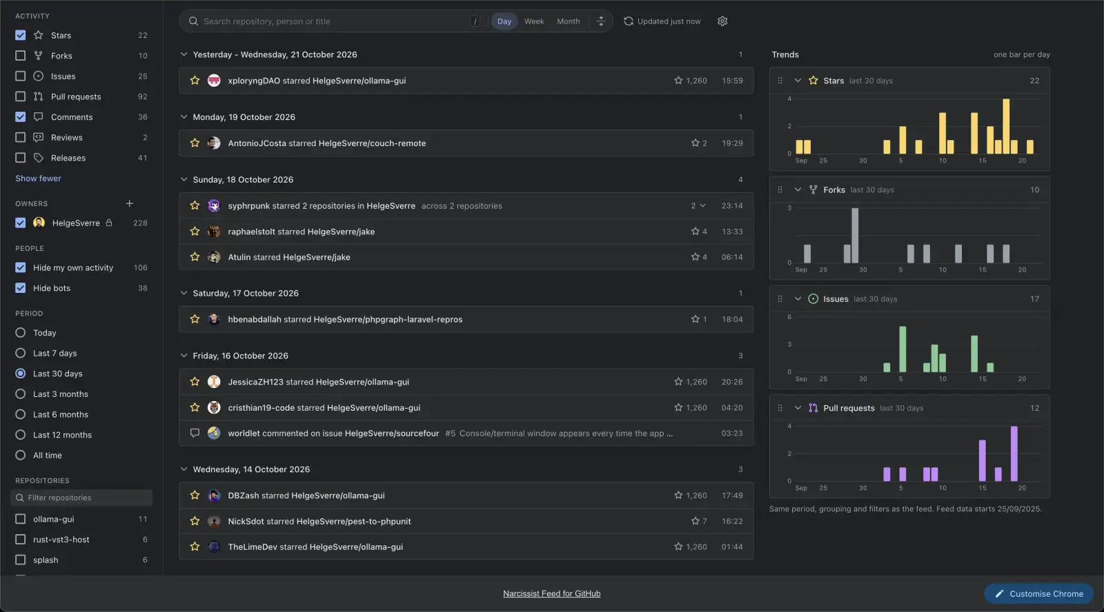Click Show fewer activity types
Viewport: 1104px width, 612px height.
[x=38, y=178]
